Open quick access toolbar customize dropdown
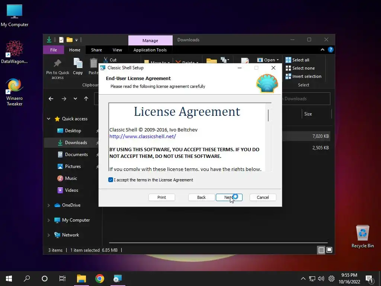This screenshot has height=286, width=381. pos(76,40)
